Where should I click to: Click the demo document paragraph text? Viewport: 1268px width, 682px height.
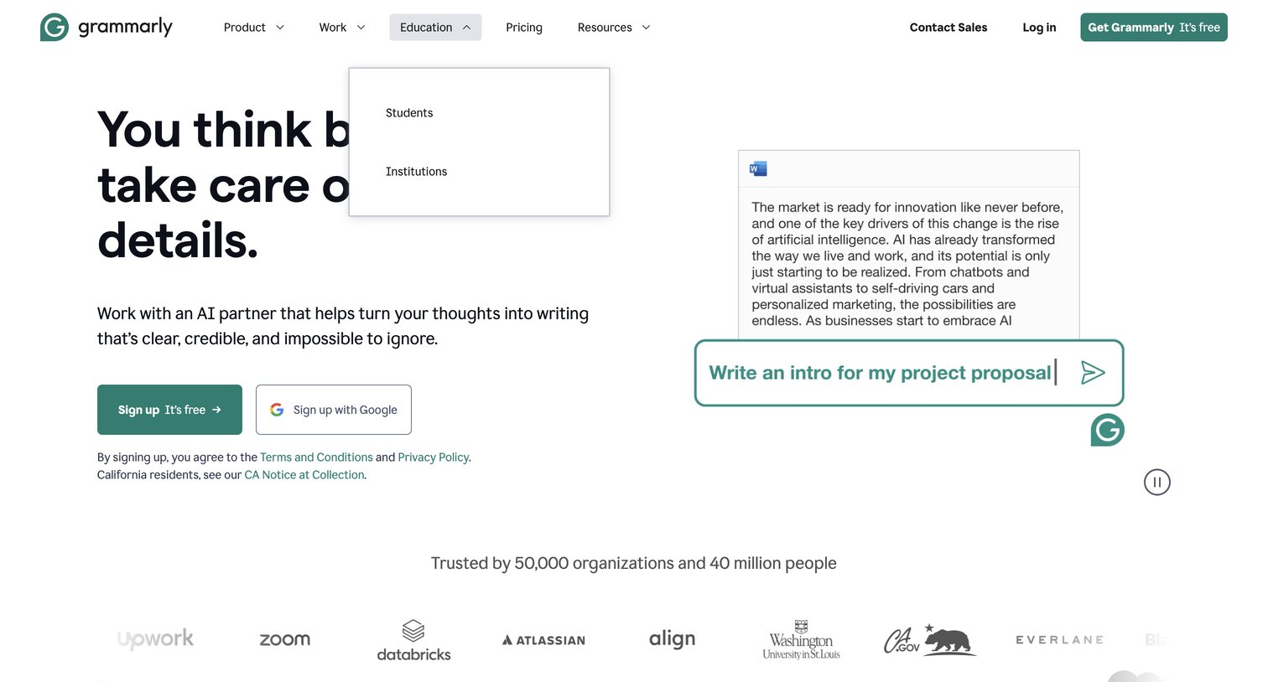coord(908,264)
